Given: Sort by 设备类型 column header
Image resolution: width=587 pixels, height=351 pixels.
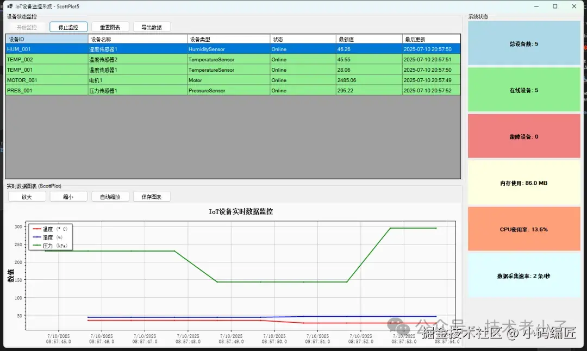Looking at the screenshot, I should pyautogui.click(x=228, y=39).
